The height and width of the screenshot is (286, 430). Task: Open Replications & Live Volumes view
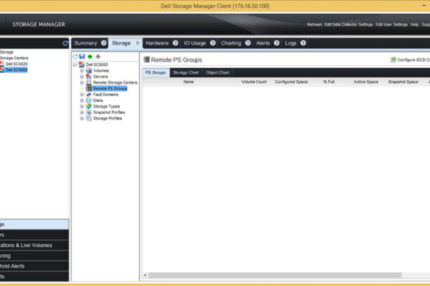point(35,245)
